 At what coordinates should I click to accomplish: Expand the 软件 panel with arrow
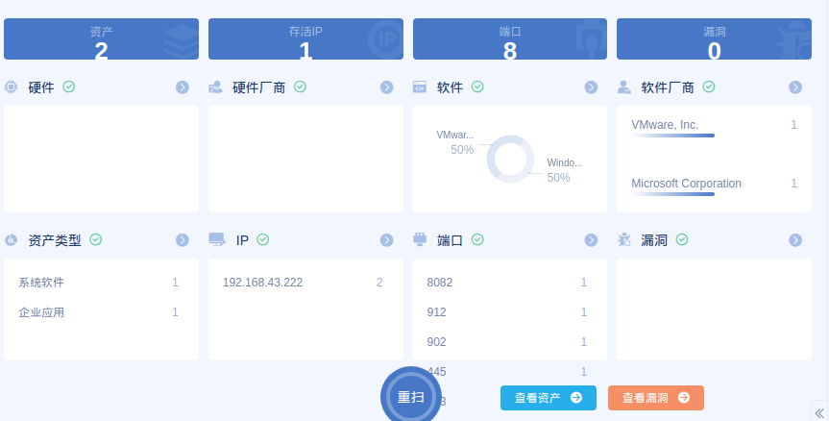coord(591,87)
